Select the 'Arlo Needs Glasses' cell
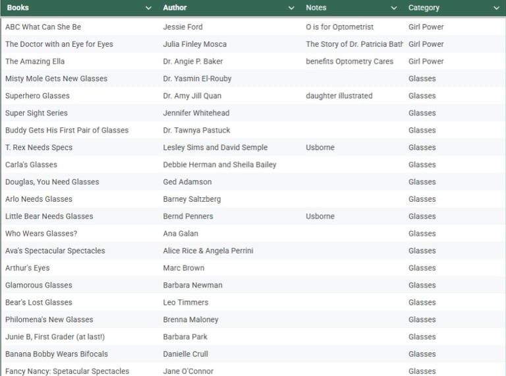 [39, 199]
